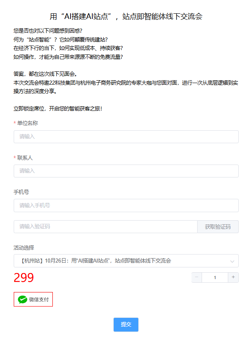
Task: Click the page title about AI搭建AI站点
Action: (126, 17)
